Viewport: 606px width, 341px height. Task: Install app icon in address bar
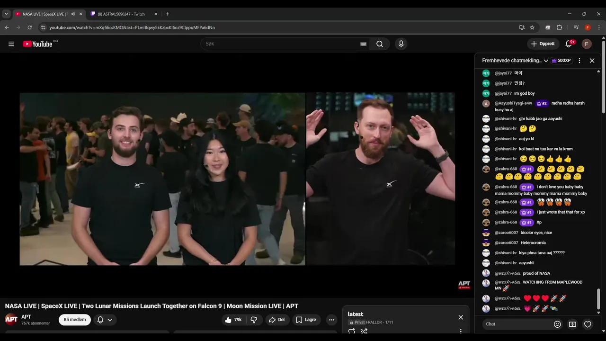click(x=522, y=27)
